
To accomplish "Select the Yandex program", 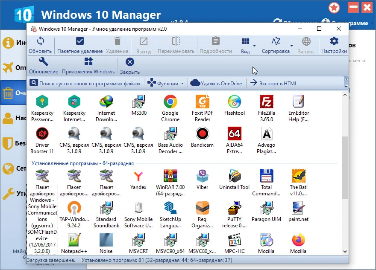I will (138, 180).
